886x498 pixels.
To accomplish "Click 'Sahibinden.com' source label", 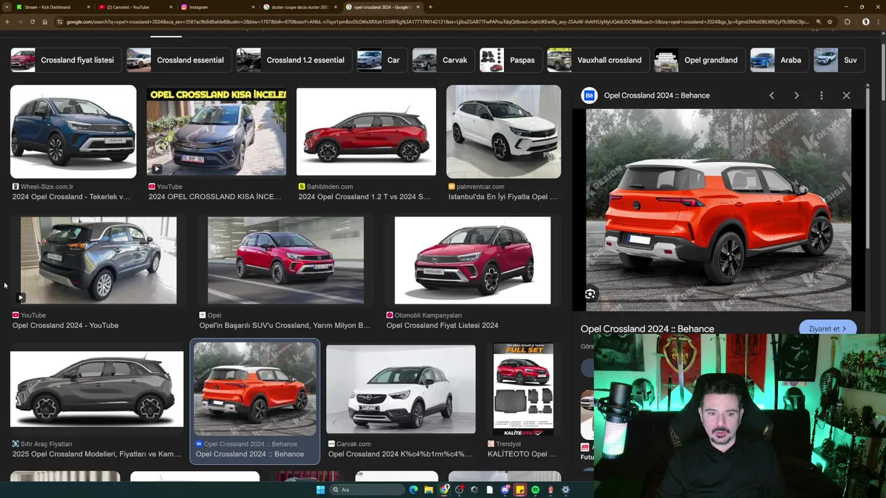I will 329,187.
